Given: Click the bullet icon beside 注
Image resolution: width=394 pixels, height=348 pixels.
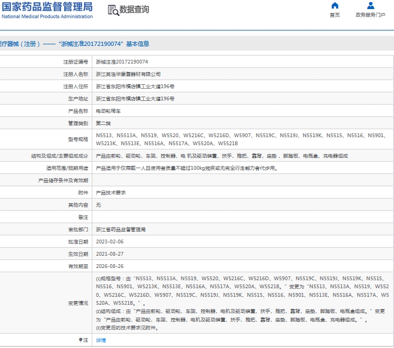Looking at the screenshot, I should 81,340.
